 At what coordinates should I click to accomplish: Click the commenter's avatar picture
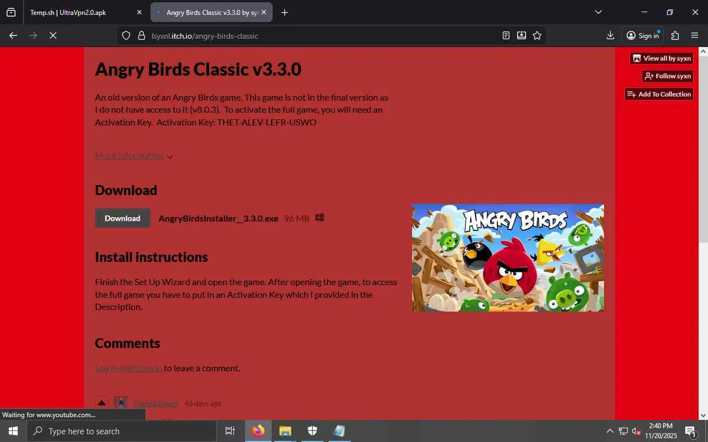(x=121, y=403)
